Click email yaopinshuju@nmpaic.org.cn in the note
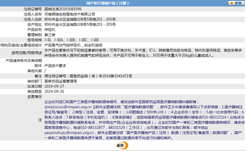This screenshot has width=246, height=151. [69, 133]
